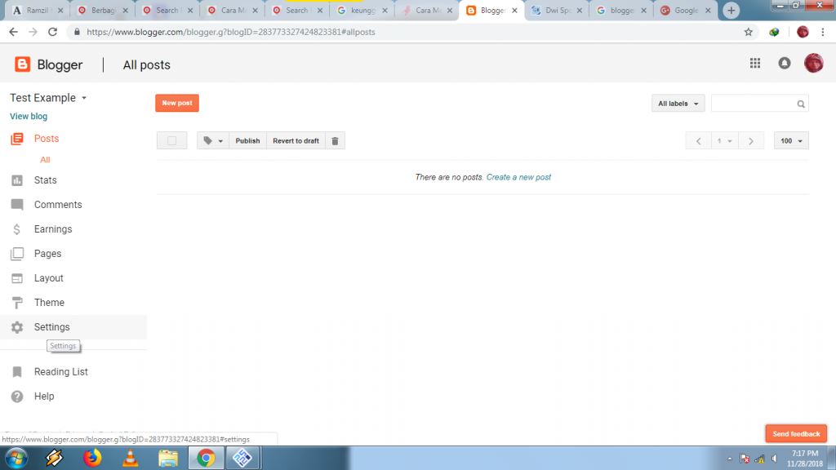The width and height of the screenshot is (836, 470).
Task: Open file explorer from taskbar
Action: [168, 459]
